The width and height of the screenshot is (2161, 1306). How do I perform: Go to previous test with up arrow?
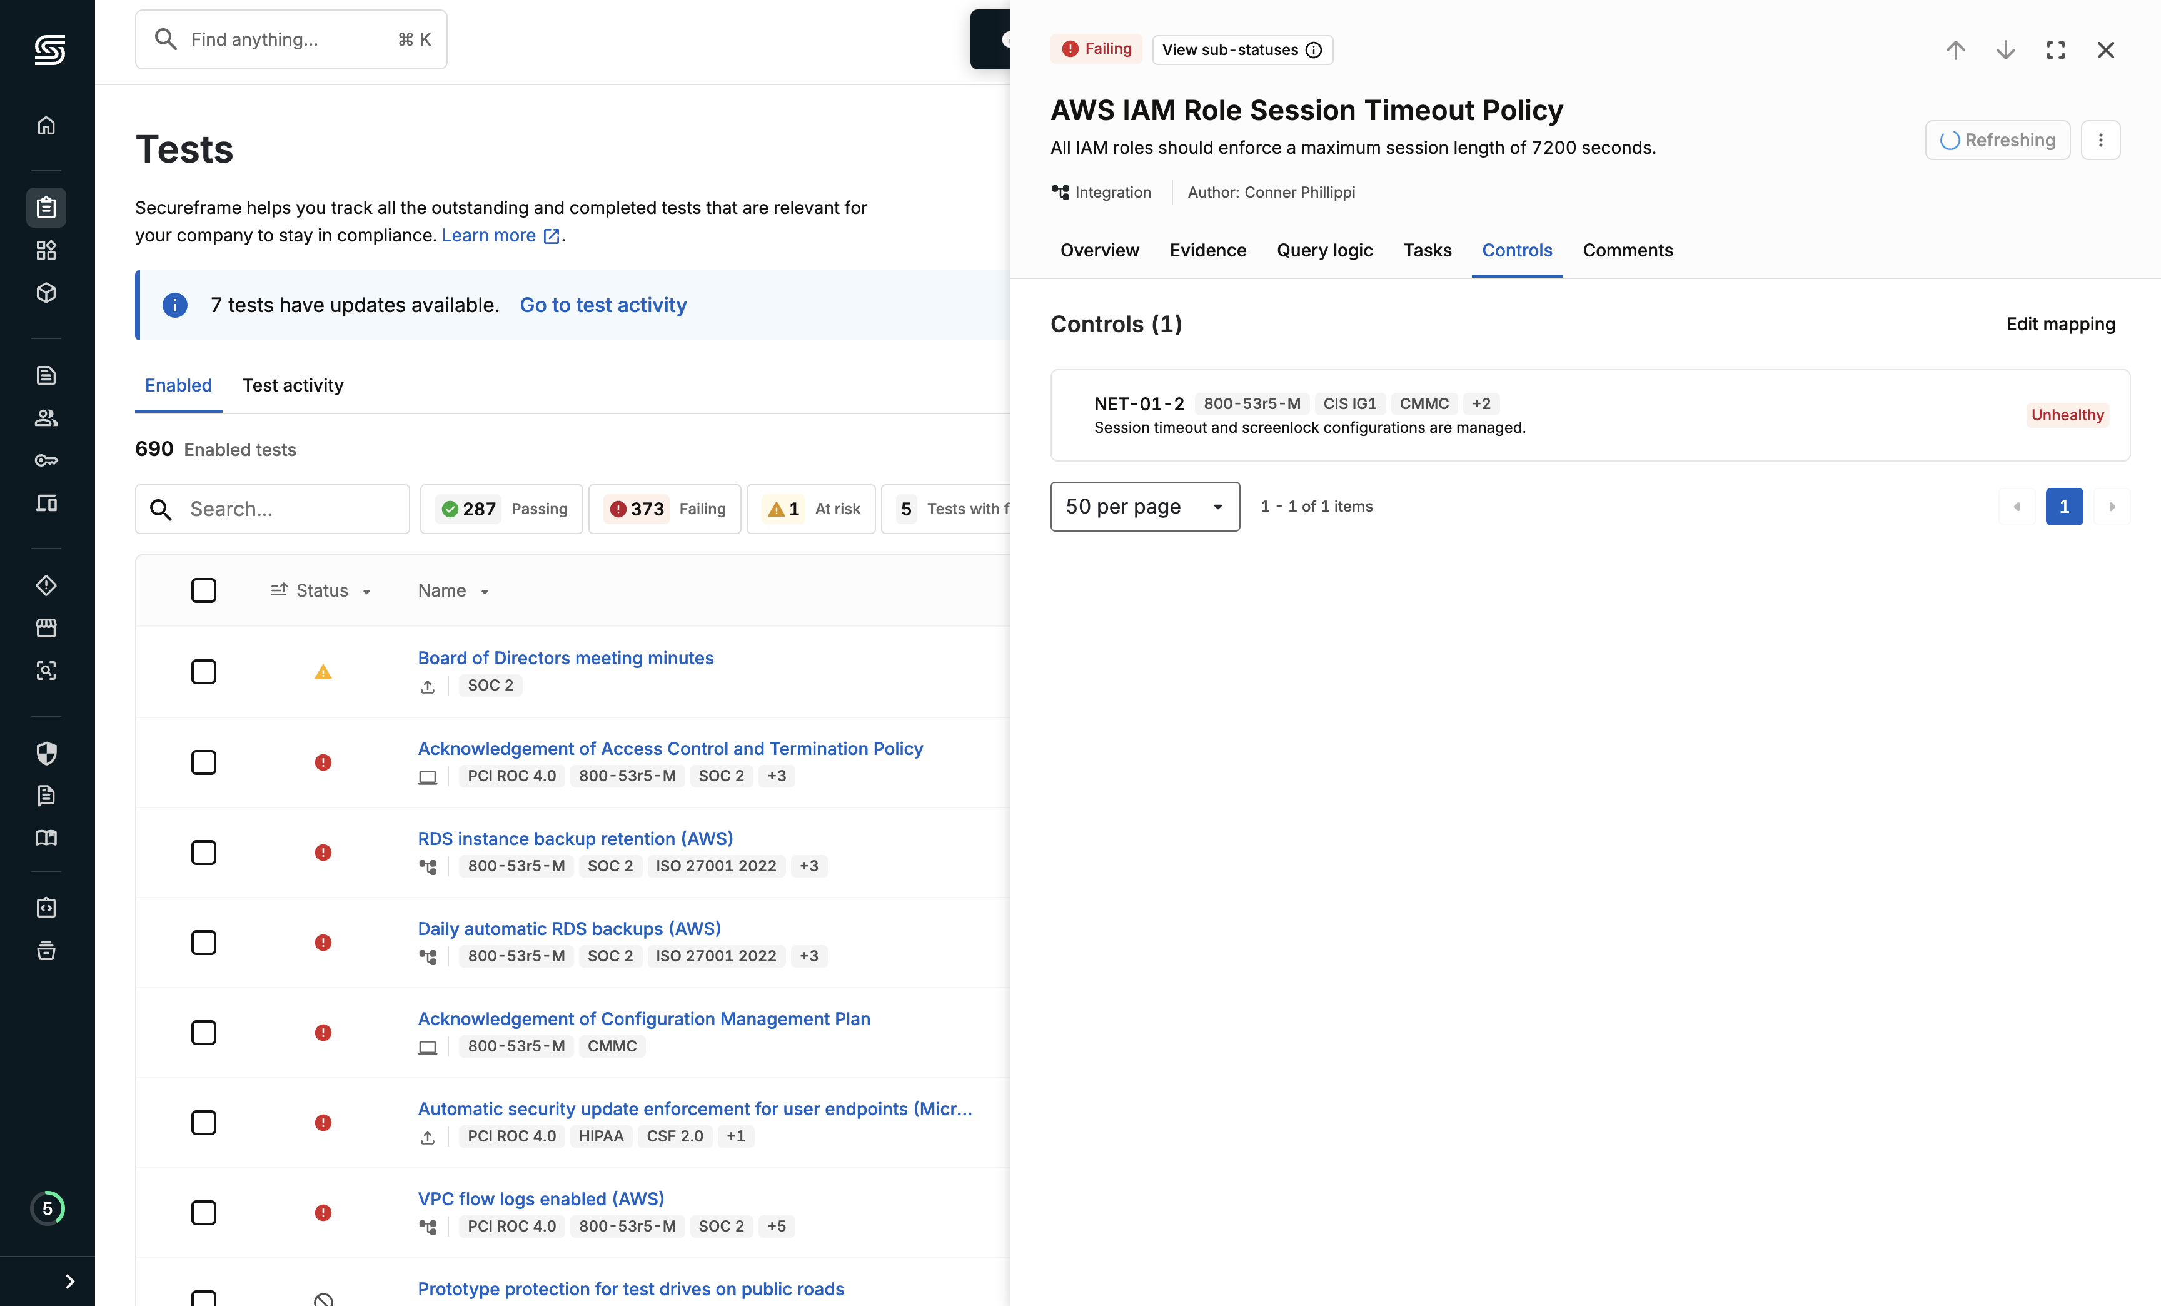point(1955,50)
